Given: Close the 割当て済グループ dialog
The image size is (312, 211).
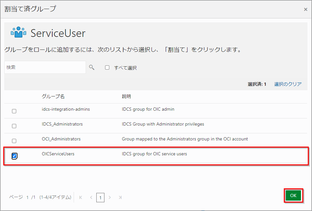Looking at the screenshot, I should click(305, 9).
